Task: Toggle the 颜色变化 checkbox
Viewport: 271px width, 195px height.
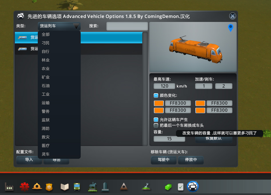Action: tap(156, 96)
